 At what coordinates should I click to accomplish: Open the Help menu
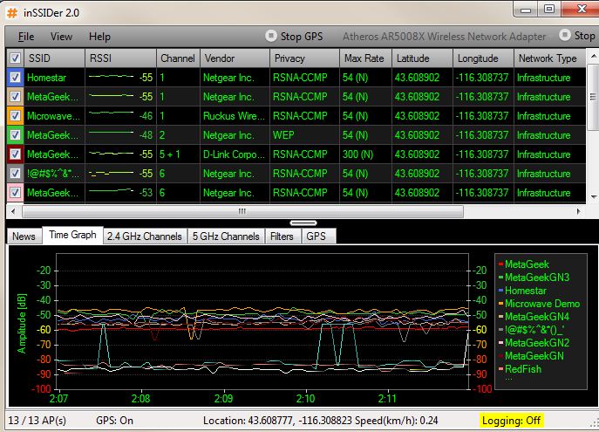pyautogui.click(x=99, y=37)
